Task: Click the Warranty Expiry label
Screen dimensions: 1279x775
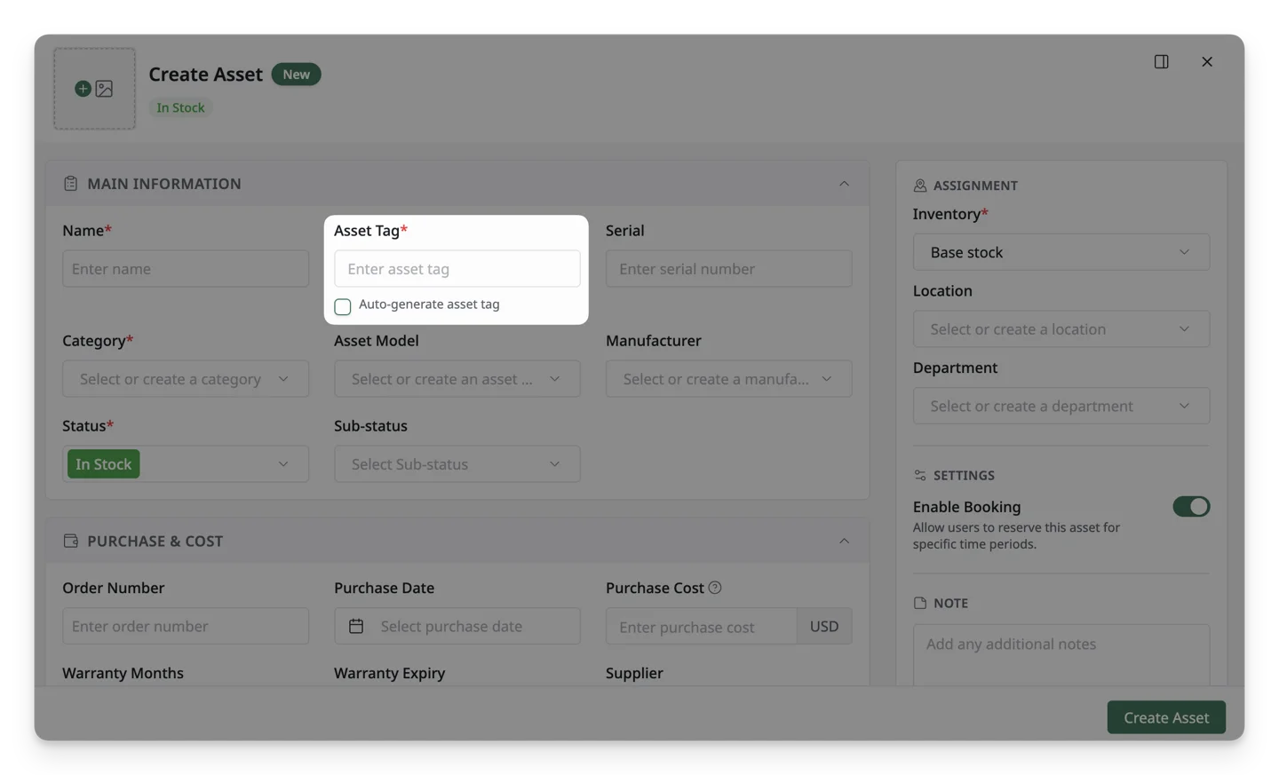Action: pos(389,673)
